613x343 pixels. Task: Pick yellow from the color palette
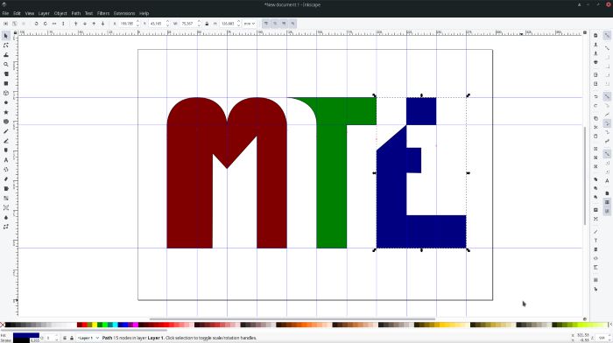[95, 325]
